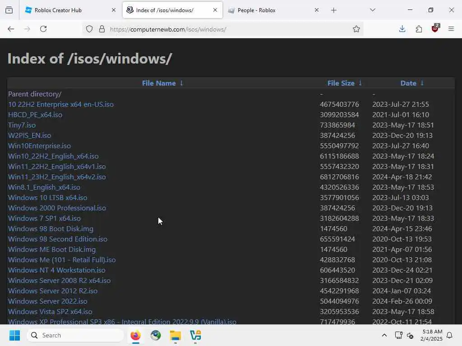Image resolution: width=462 pixels, height=346 pixels.
Task: Close the People - Roblox tab
Action: [317, 10]
